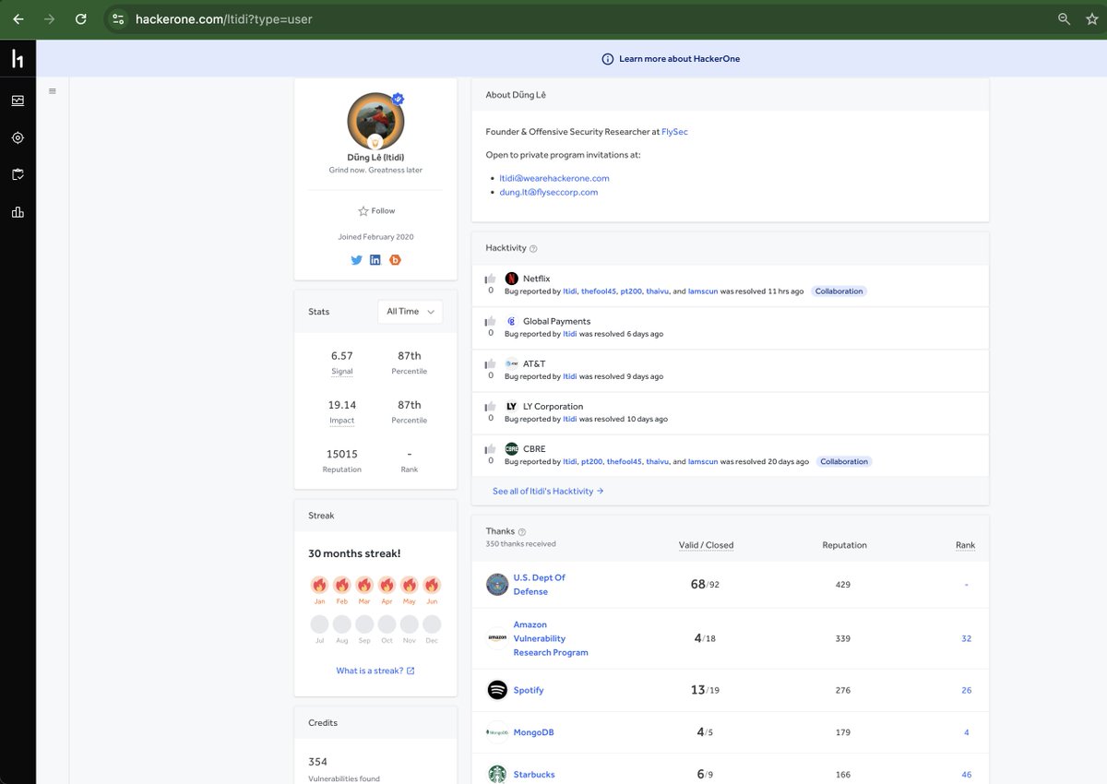Upvote the CBRE hacktivity item
Screen dimensions: 1107x784
point(491,448)
